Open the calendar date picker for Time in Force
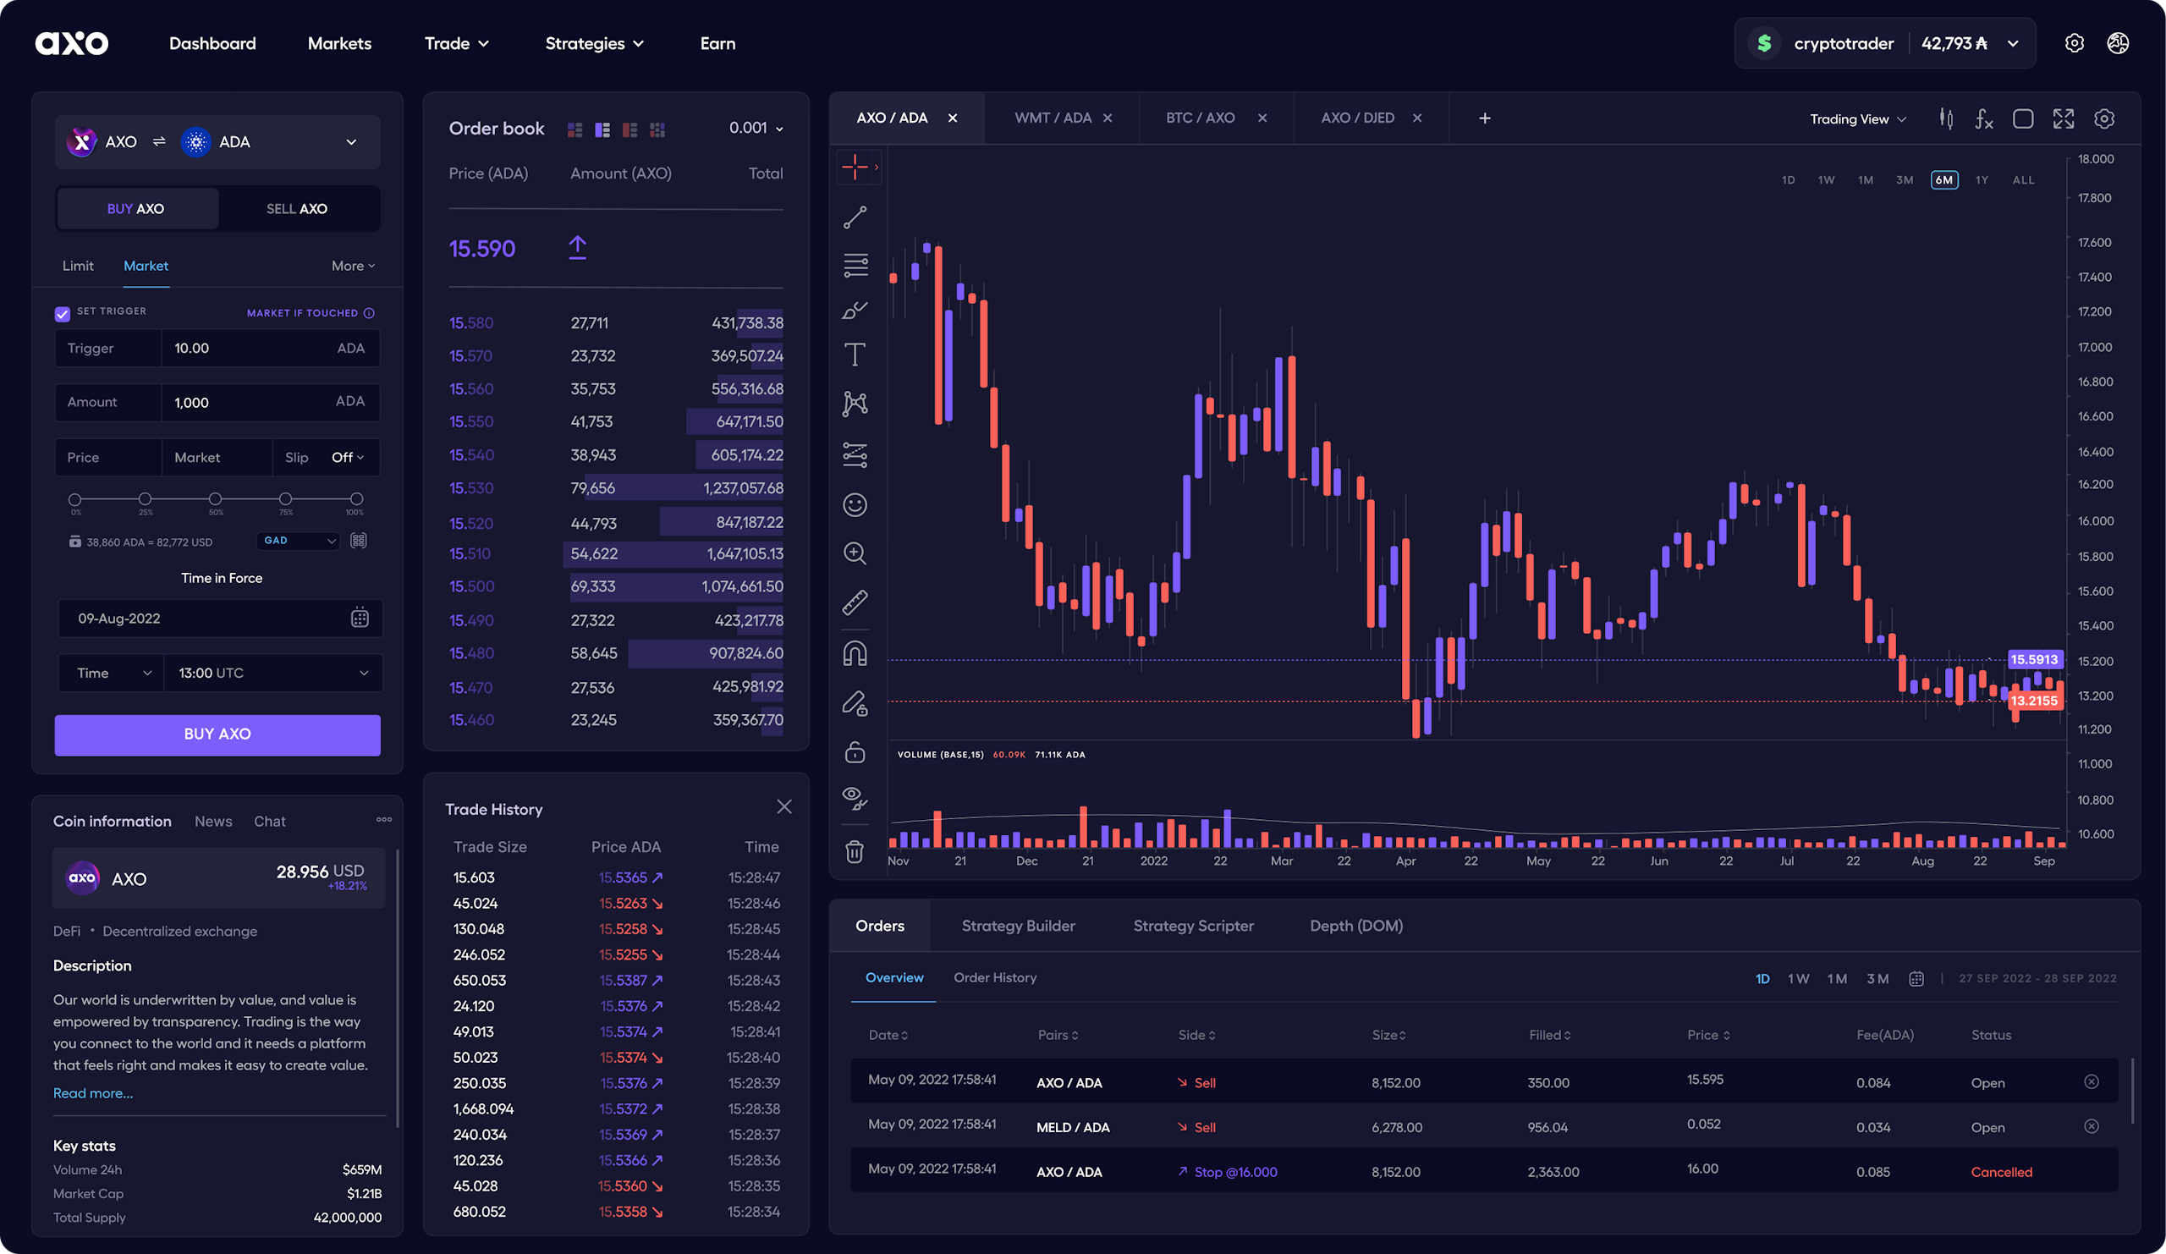The image size is (2166, 1254). pyautogui.click(x=360, y=618)
